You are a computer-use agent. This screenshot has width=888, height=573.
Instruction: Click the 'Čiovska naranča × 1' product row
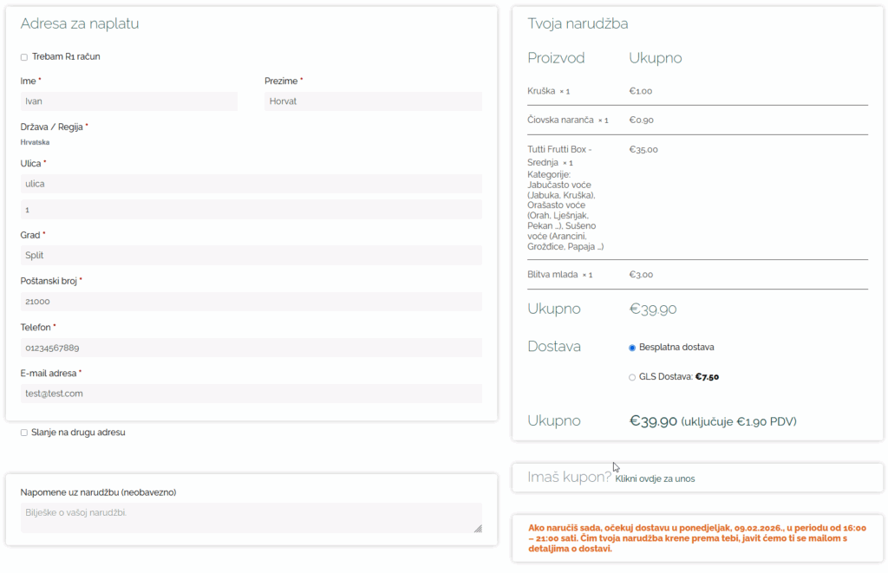pos(567,120)
